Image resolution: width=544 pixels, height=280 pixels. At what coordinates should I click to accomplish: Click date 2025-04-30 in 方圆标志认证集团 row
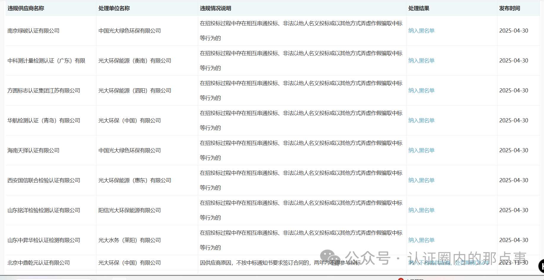[514, 90]
